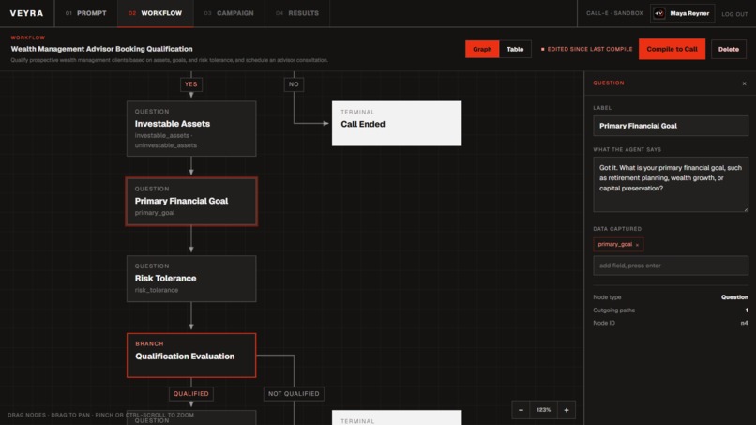Click the Maya Reyner avatar icon
The image size is (756, 425).
point(659,13)
